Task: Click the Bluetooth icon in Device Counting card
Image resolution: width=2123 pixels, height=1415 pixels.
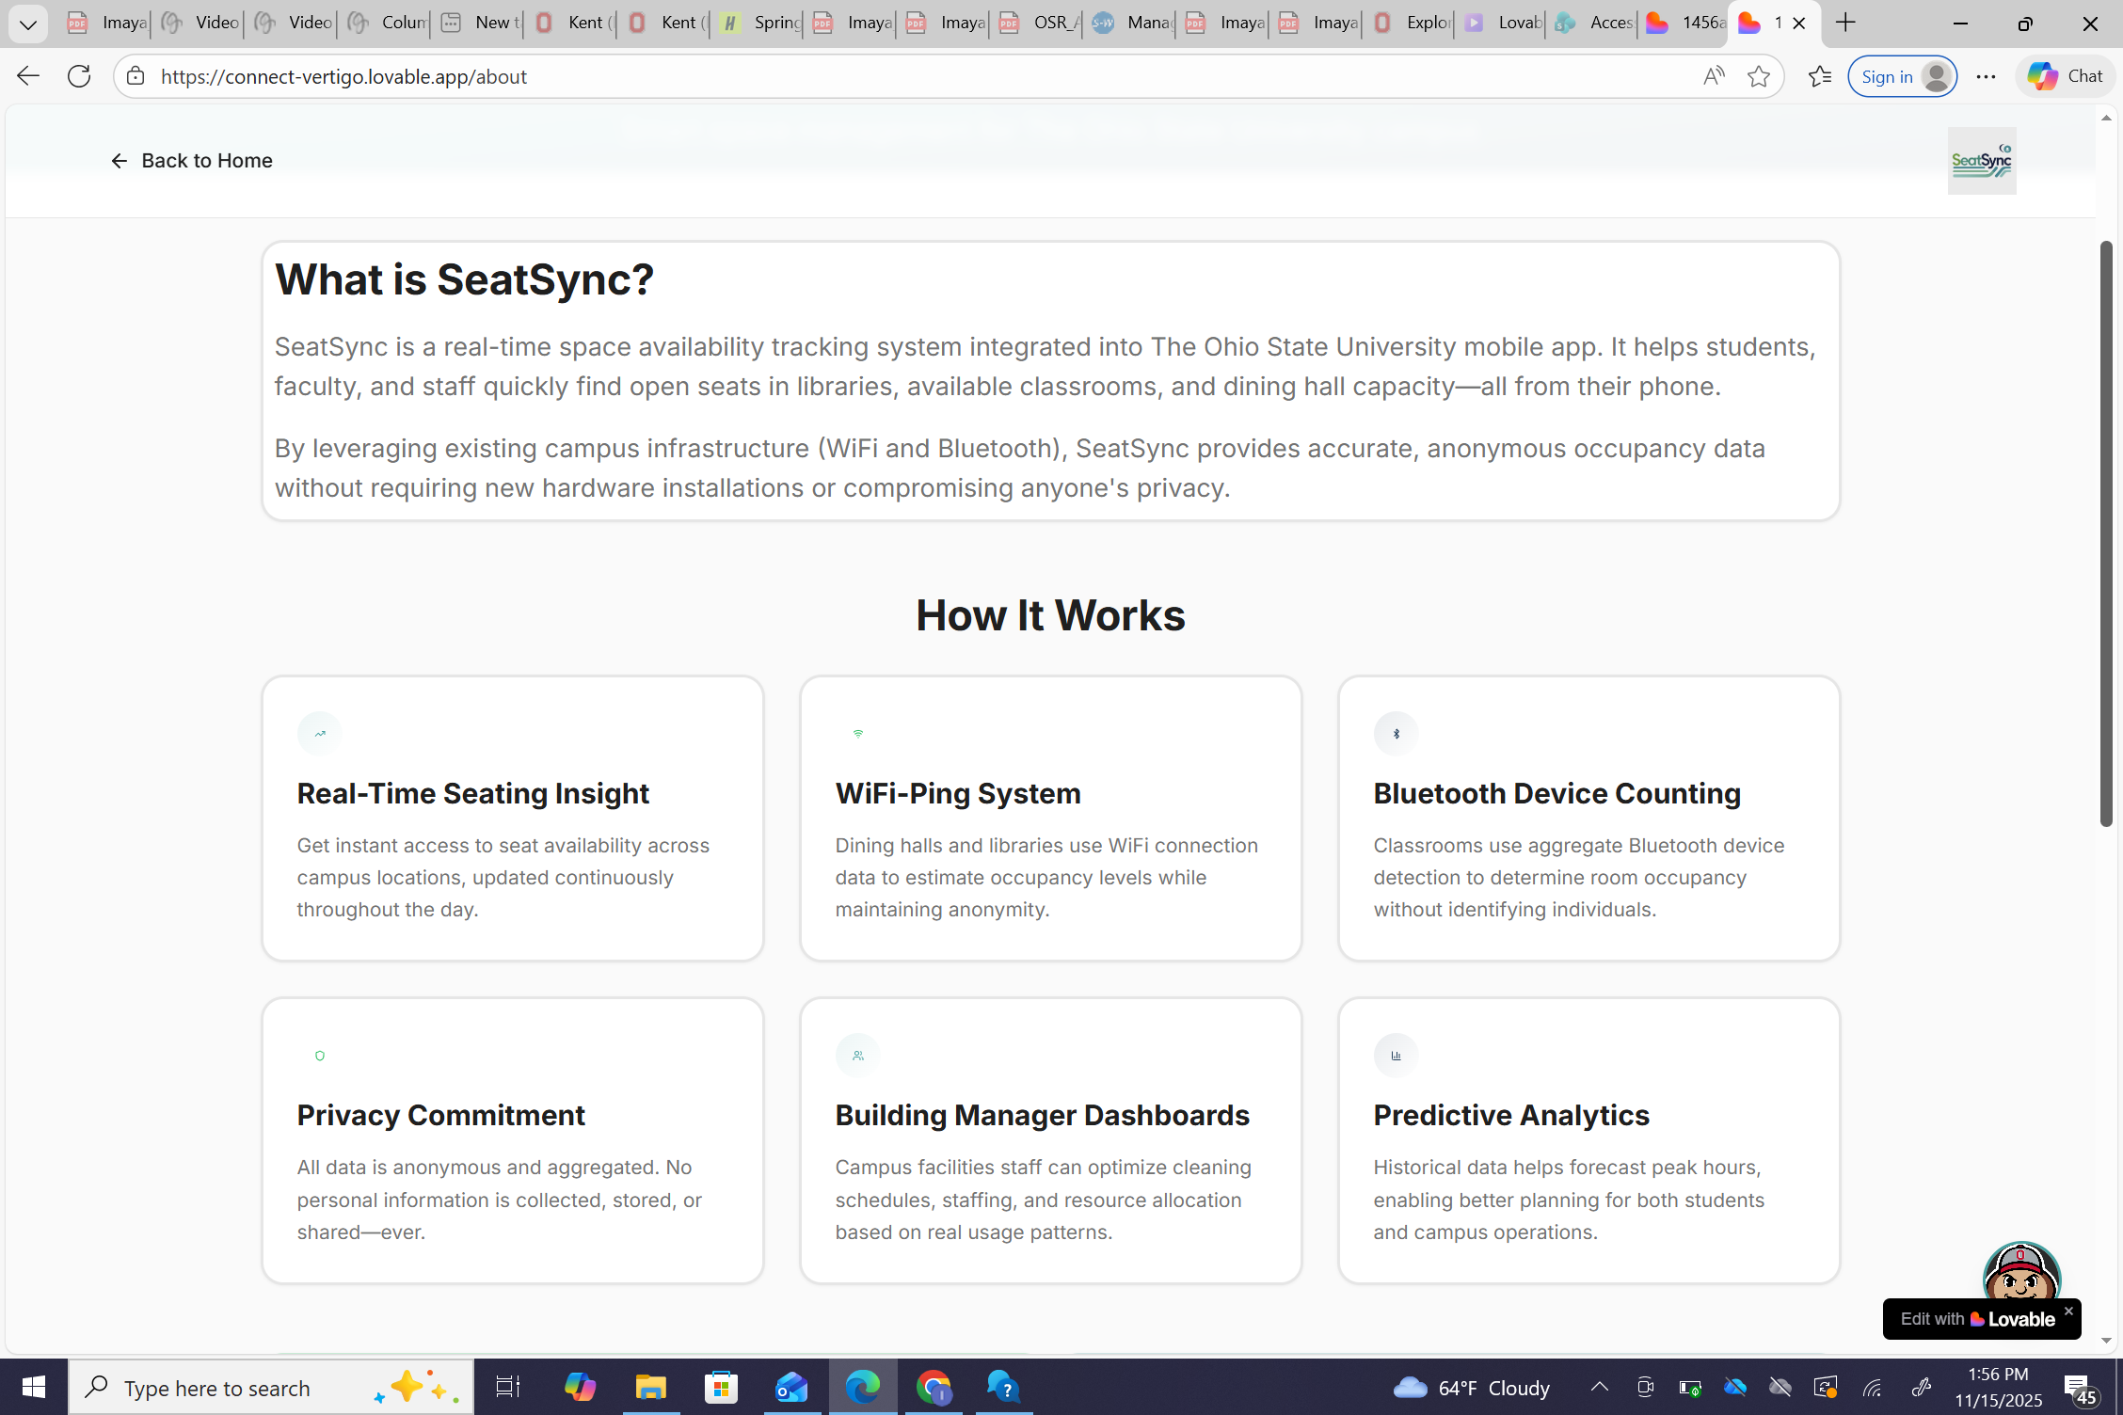Action: (x=1396, y=734)
